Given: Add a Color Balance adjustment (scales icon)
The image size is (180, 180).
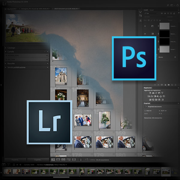Looking at the screenshot, I should [151, 96].
